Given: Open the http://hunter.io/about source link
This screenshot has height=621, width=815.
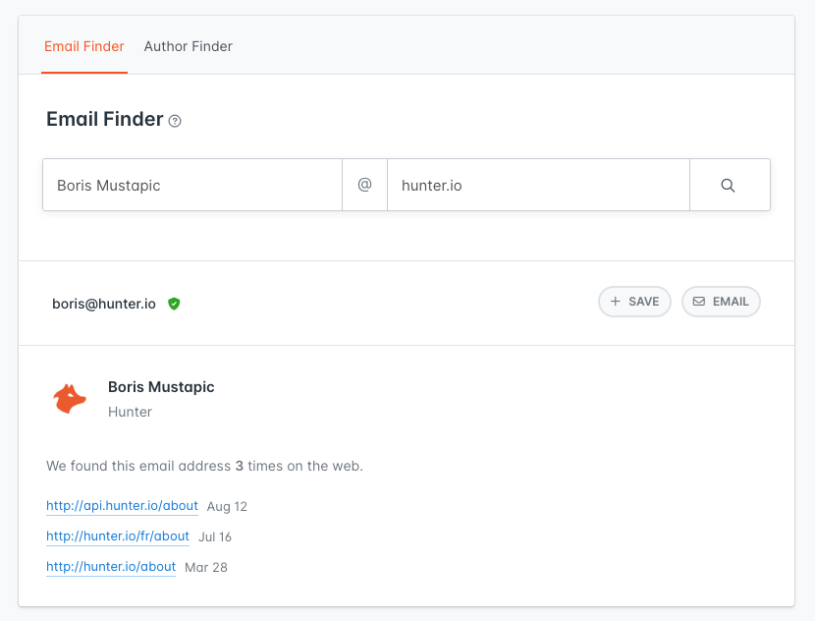Looking at the screenshot, I should 111,567.
